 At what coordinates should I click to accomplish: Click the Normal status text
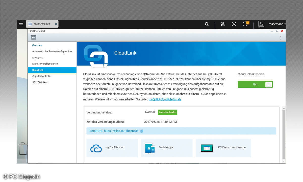[x=150, y=112]
